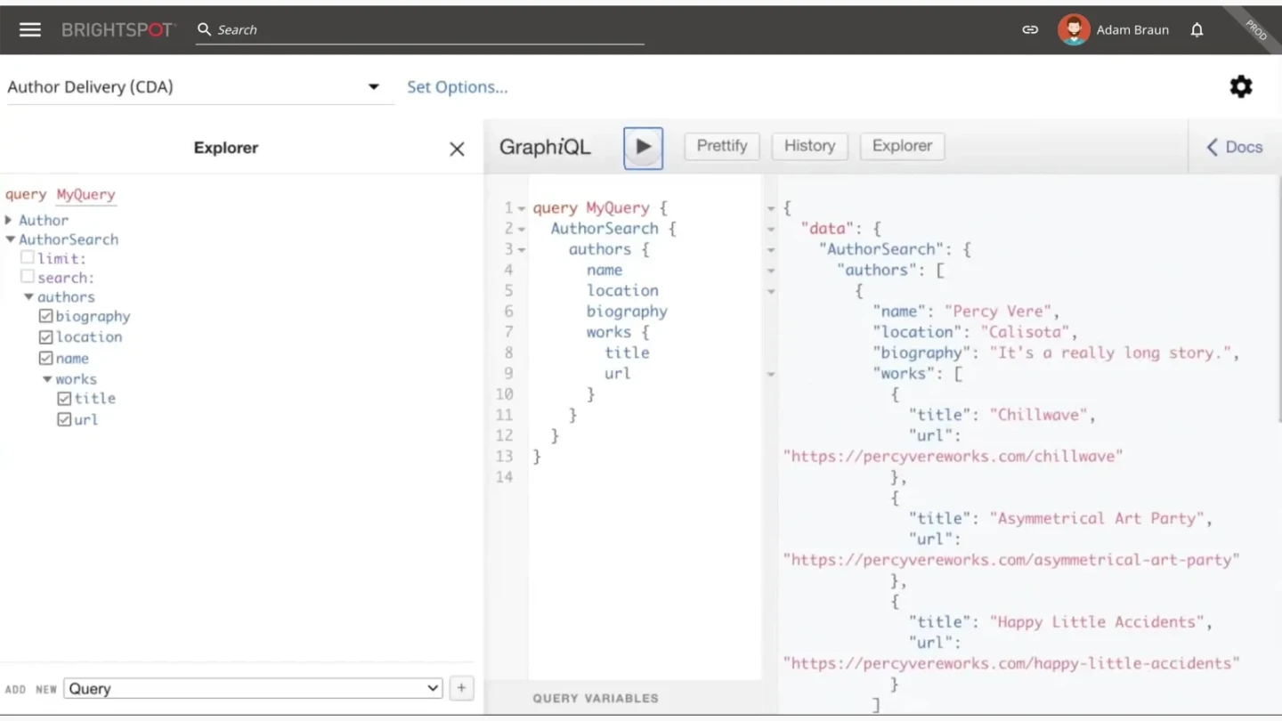Click the ADD NEW Query combo box

(x=253, y=688)
